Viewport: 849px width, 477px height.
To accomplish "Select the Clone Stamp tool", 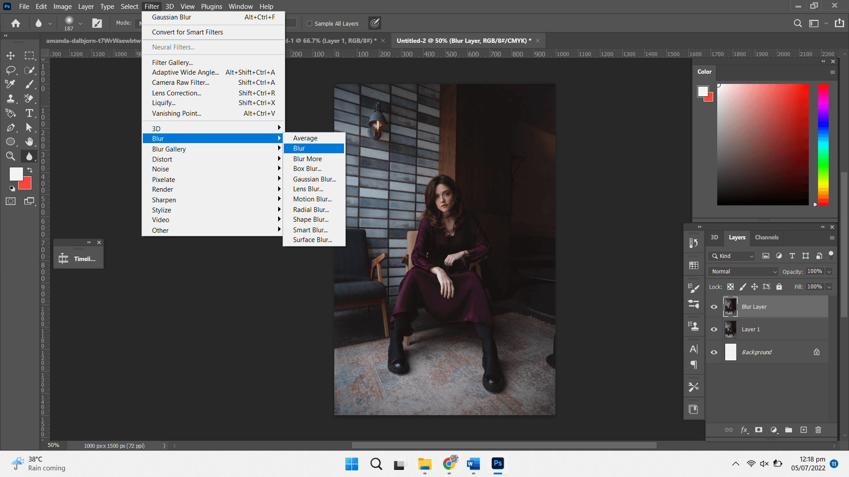I will pyautogui.click(x=11, y=99).
